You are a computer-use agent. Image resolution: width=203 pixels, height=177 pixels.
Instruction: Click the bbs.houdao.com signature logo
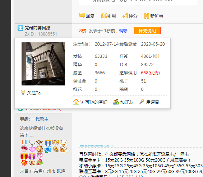click(x=96, y=145)
